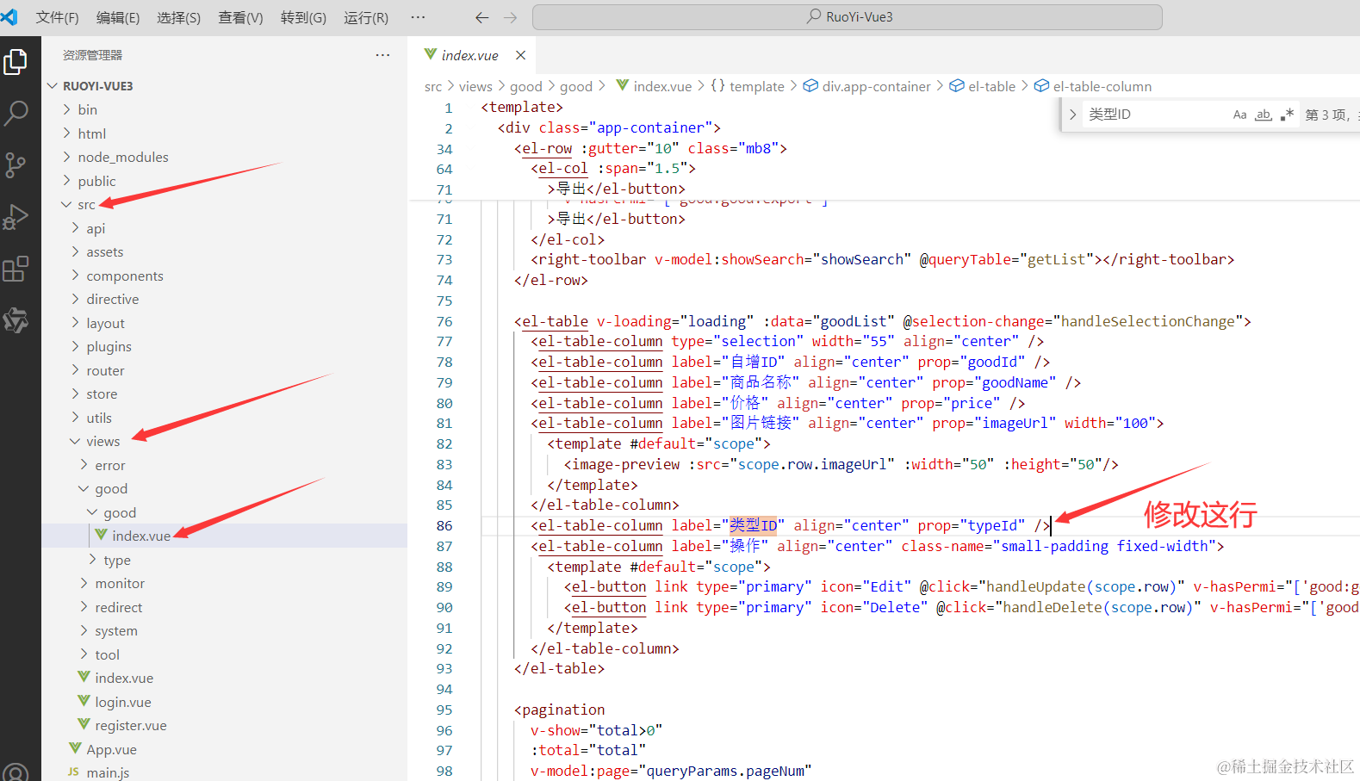Click the Accounts icon in activity bar
The width and height of the screenshot is (1360, 781).
pyautogui.click(x=16, y=771)
